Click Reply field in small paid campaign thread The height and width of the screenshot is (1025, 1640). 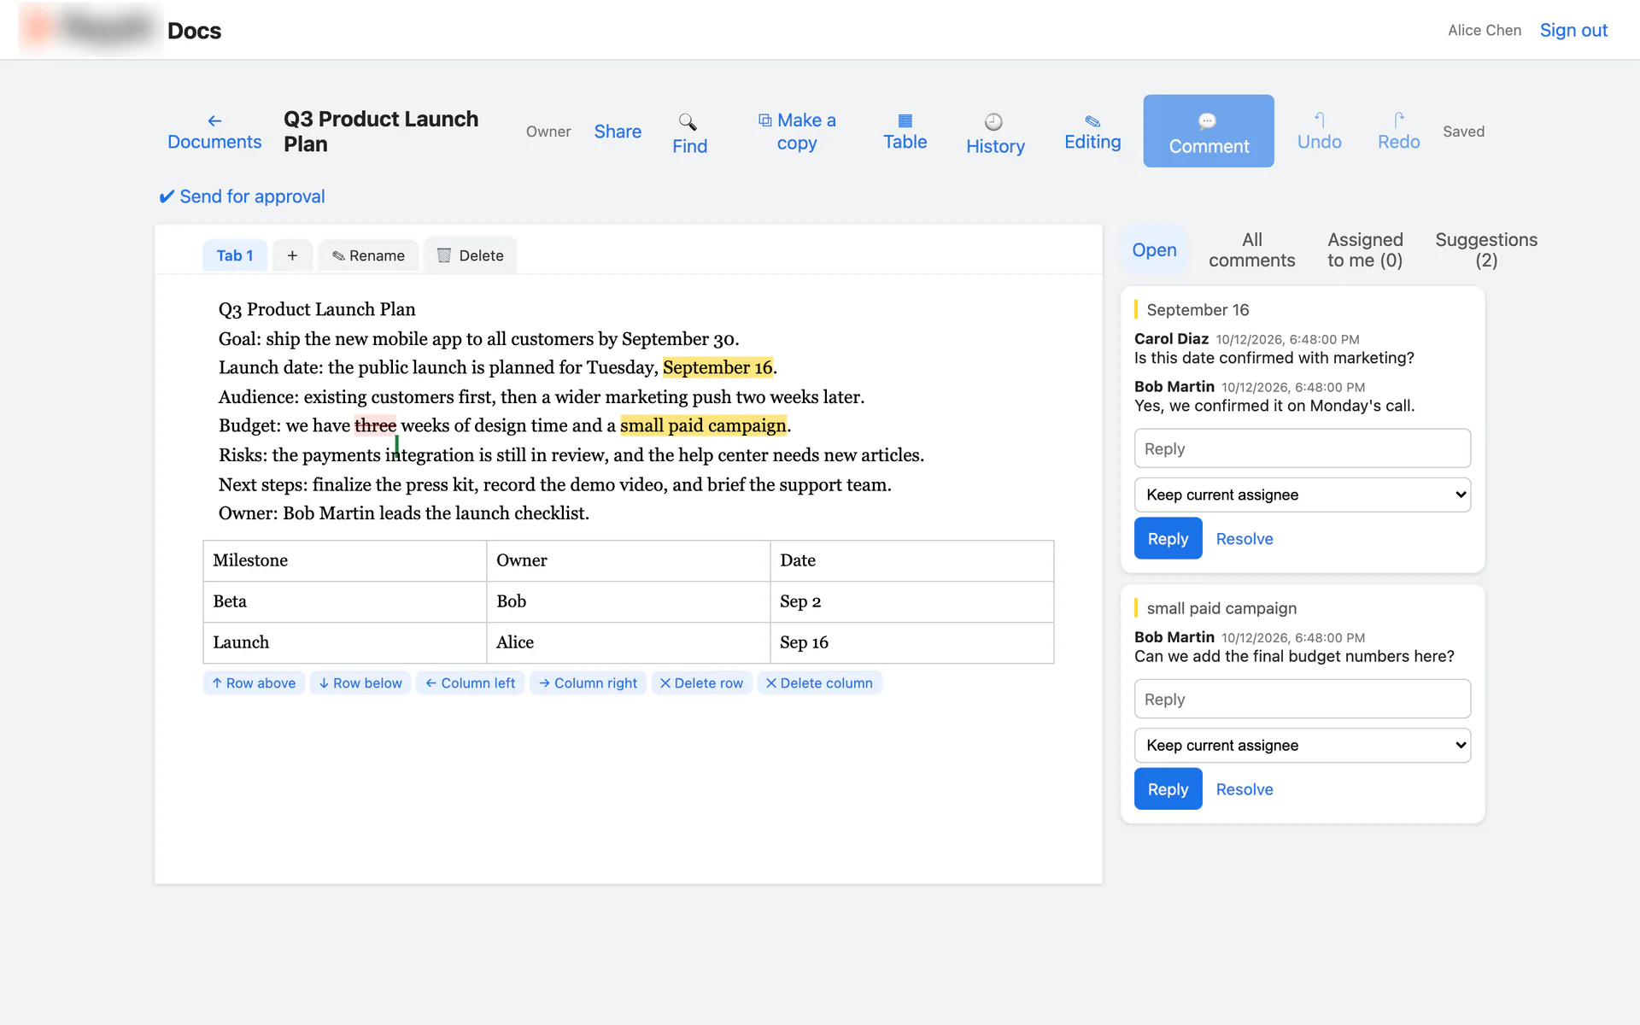(1302, 699)
